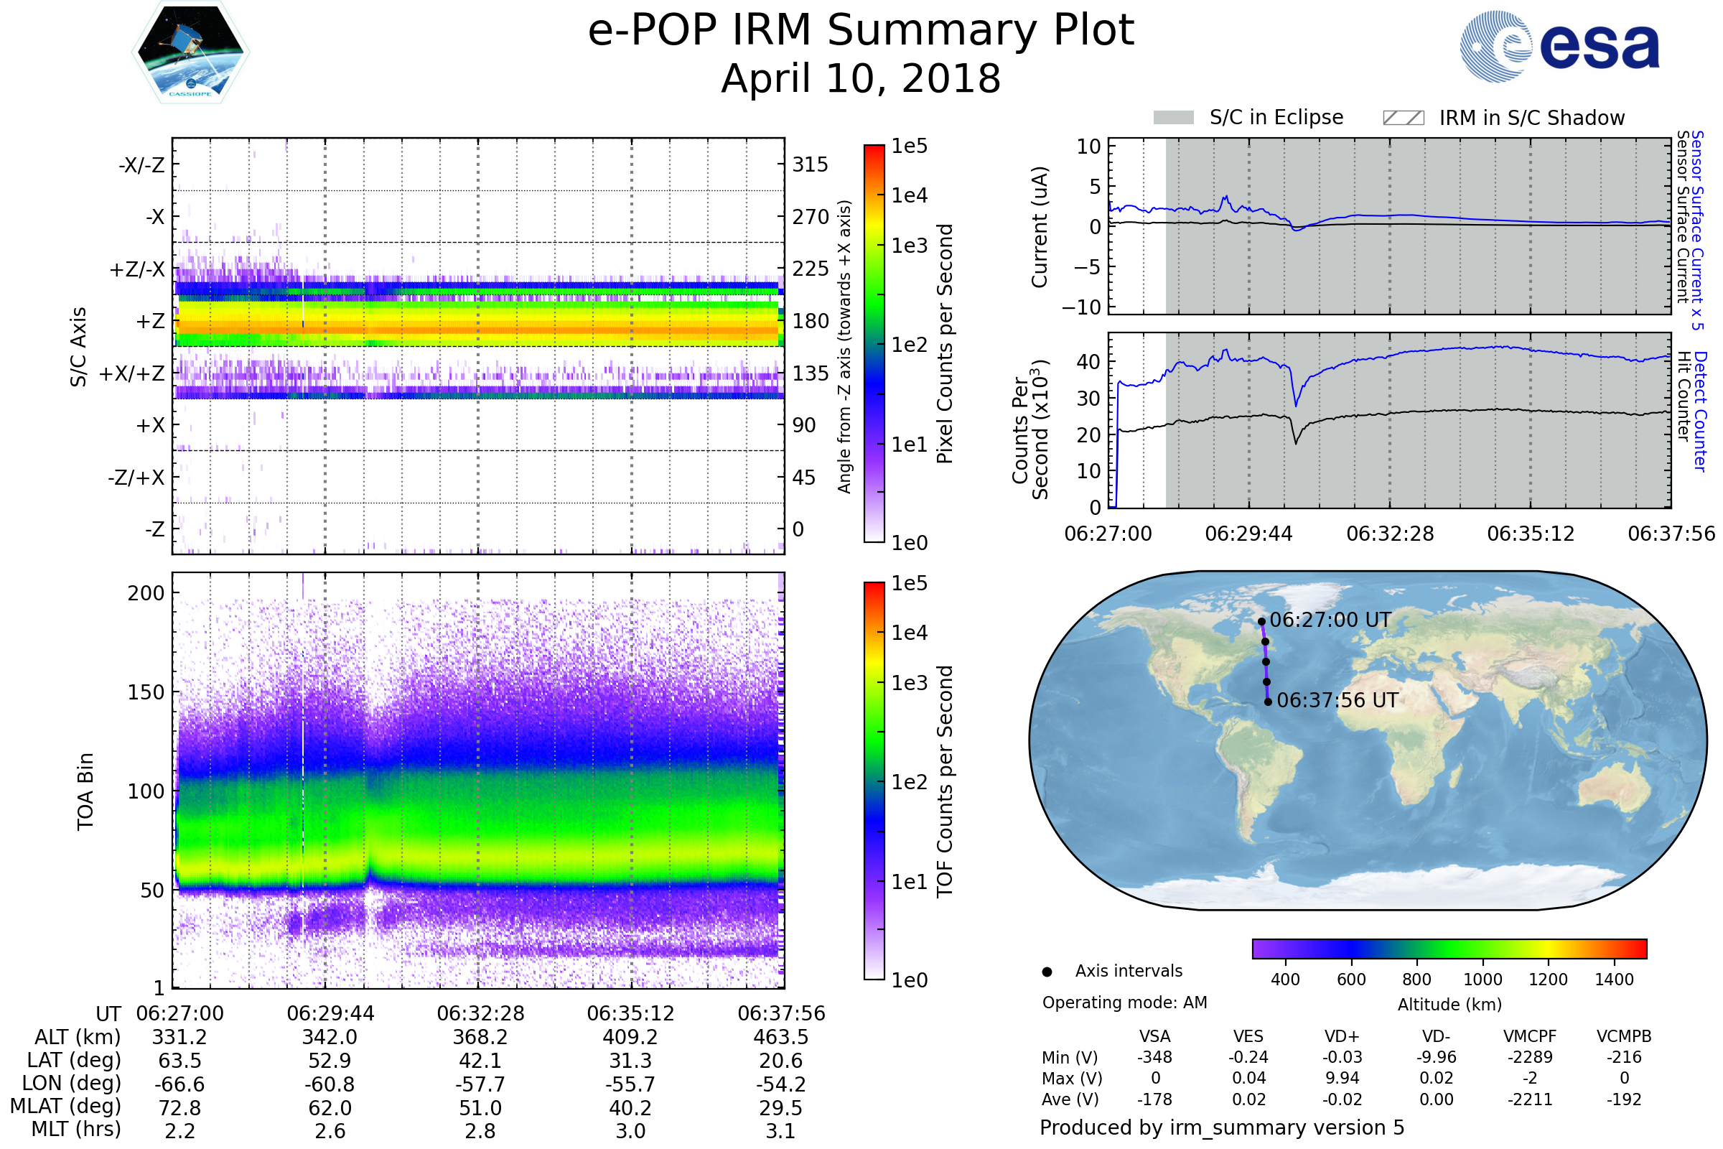This screenshot has height=1149, width=1723.
Task: Click the Operating mode: AM text
Action: click(1124, 1003)
